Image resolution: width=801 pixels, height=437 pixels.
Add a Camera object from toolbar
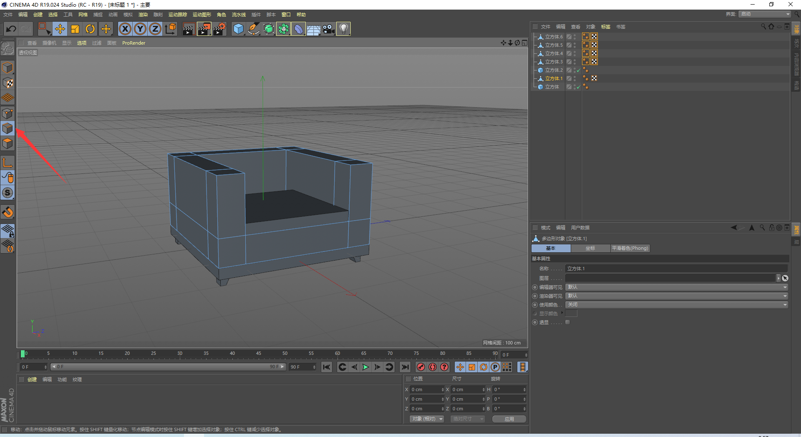click(x=328, y=29)
